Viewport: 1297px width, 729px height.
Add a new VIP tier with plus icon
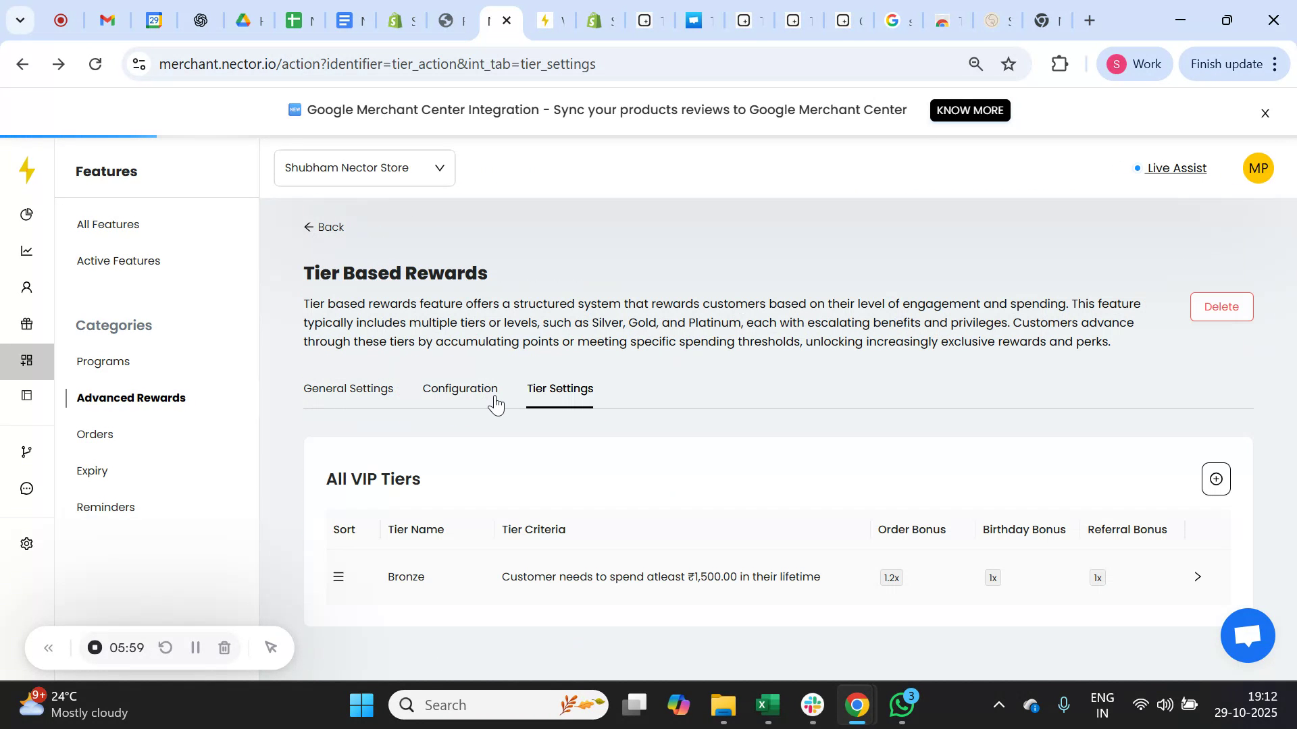(1215, 479)
